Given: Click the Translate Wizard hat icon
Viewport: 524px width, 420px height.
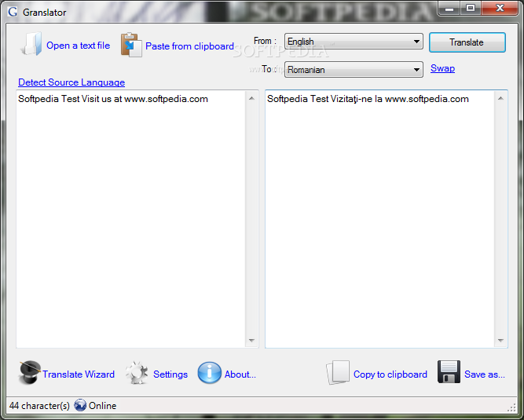Looking at the screenshot, I should (29, 373).
